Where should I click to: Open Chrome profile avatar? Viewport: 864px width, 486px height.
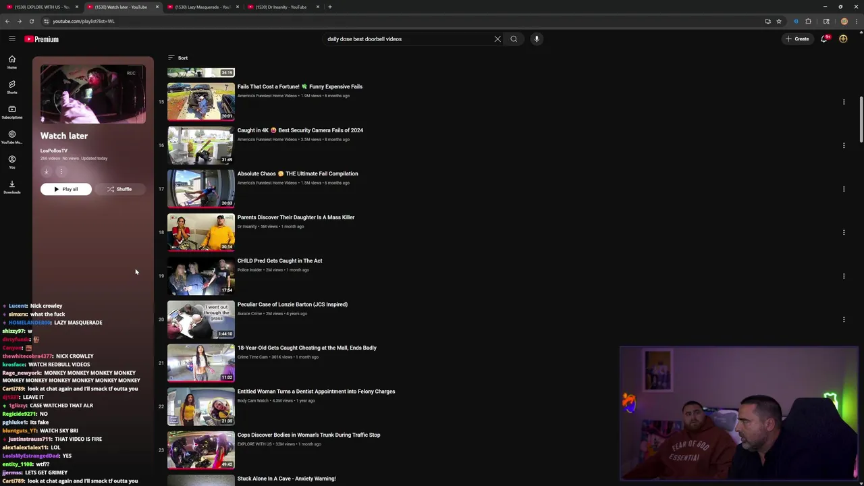click(844, 21)
